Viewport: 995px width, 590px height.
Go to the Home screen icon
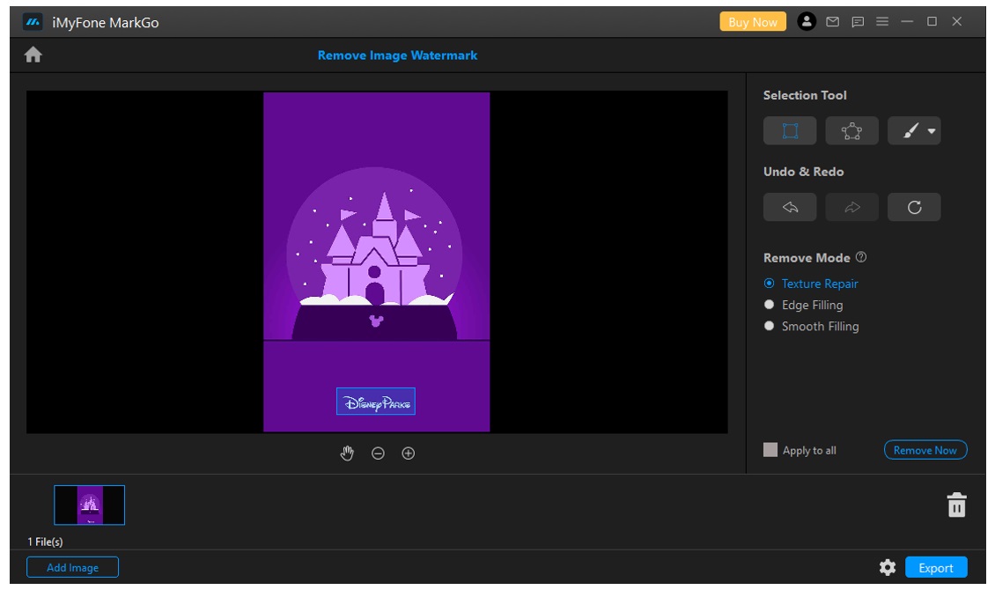click(33, 55)
